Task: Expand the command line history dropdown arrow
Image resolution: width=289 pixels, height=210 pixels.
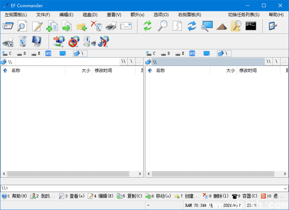Action: (285, 188)
